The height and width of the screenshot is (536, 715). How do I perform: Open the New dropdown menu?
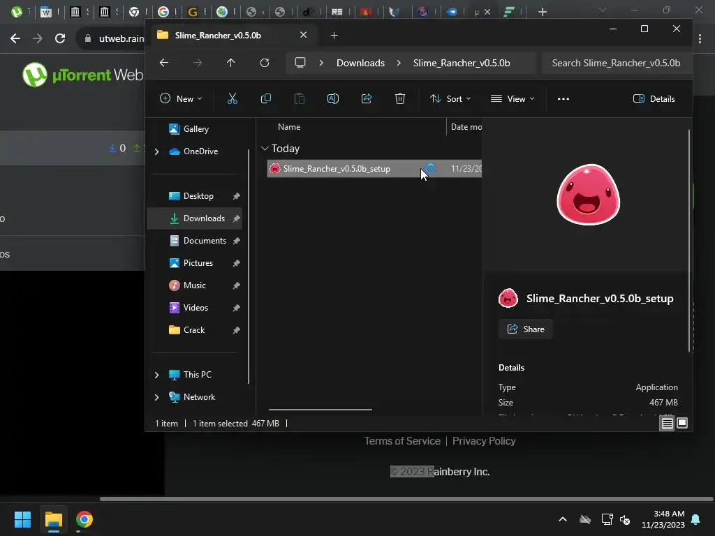click(181, 98)
